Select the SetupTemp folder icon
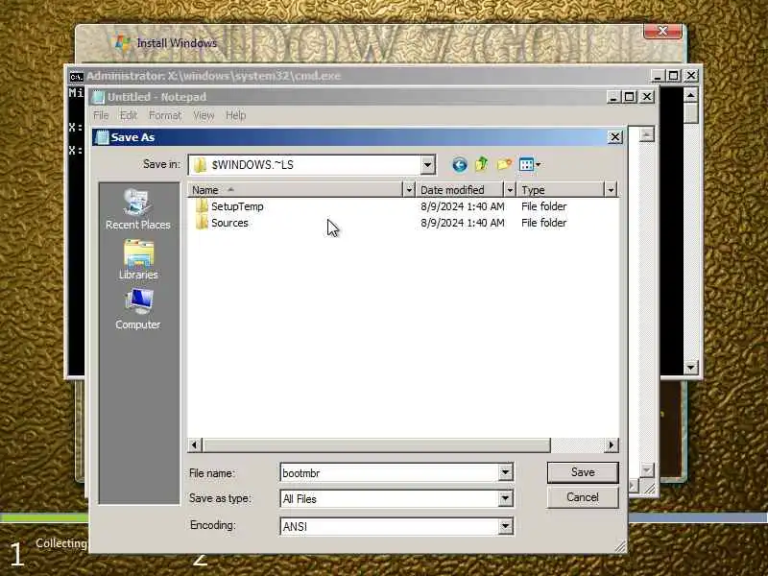The height and width of the screenshot is (576, 768). pyautogui.click(x=202, y=205)
